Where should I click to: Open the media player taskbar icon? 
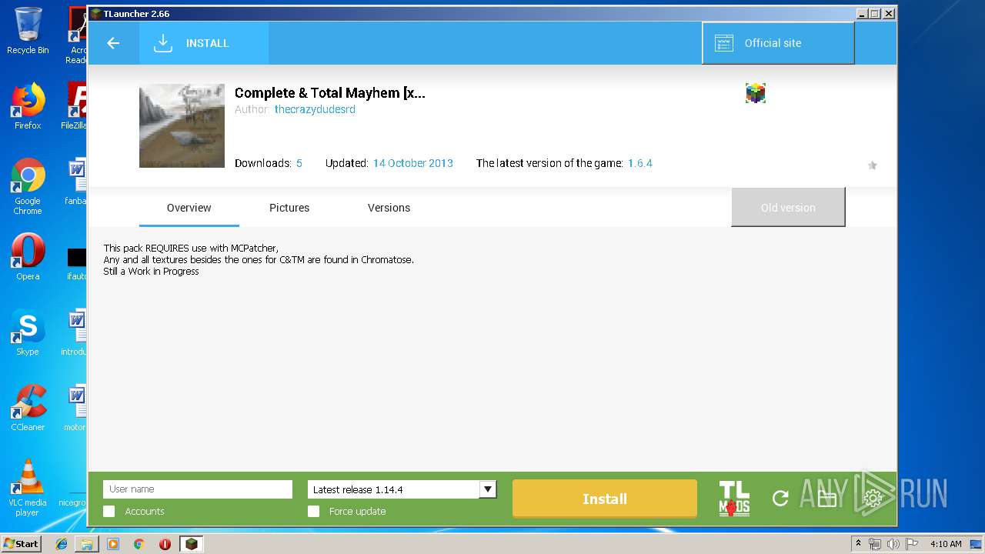pyautogui.click(x=113, y=544)
